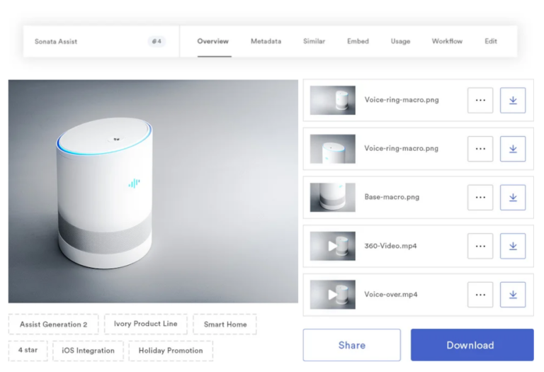The image size is (544, 372).
Task: Select the Base-macro.png thumbnail
Action: (x=332, y=198)
